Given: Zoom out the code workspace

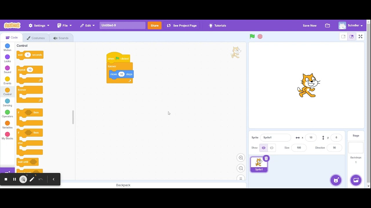Looking at the screenshot, I should [241, 168].
